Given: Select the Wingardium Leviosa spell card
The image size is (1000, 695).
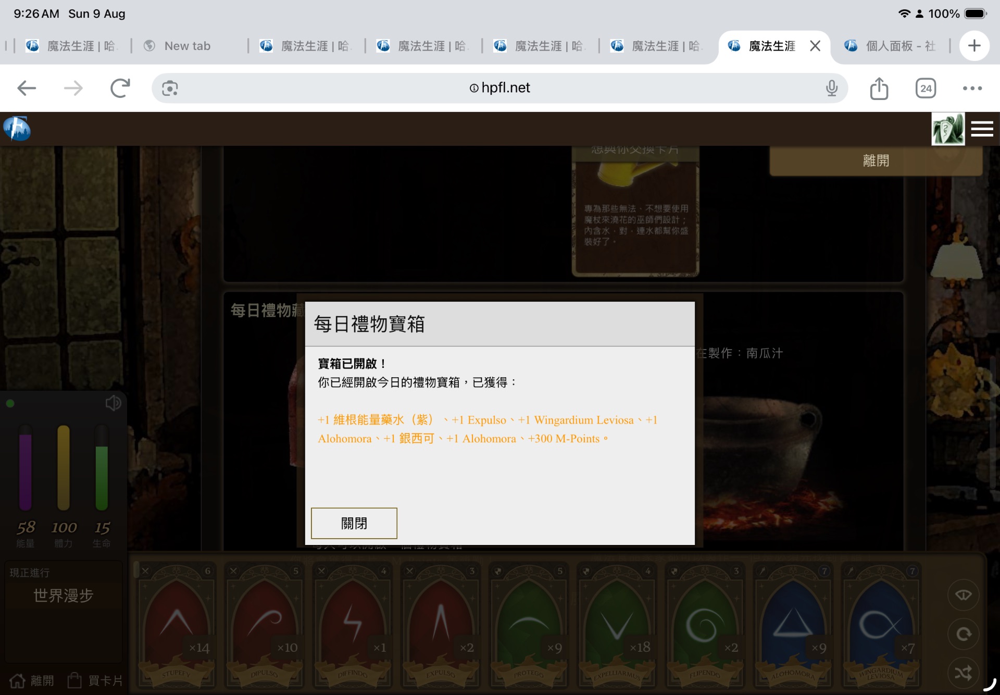Looking at the screenshot, I should click(x=881, y=626).
